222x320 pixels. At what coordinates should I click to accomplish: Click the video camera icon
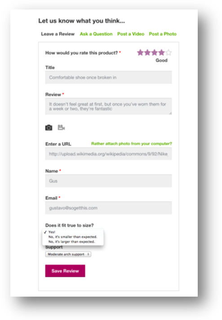[61, 128]
